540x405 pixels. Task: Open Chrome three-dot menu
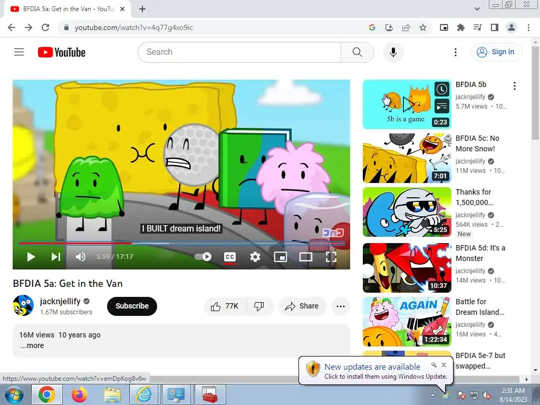click(x=528, y=27)
